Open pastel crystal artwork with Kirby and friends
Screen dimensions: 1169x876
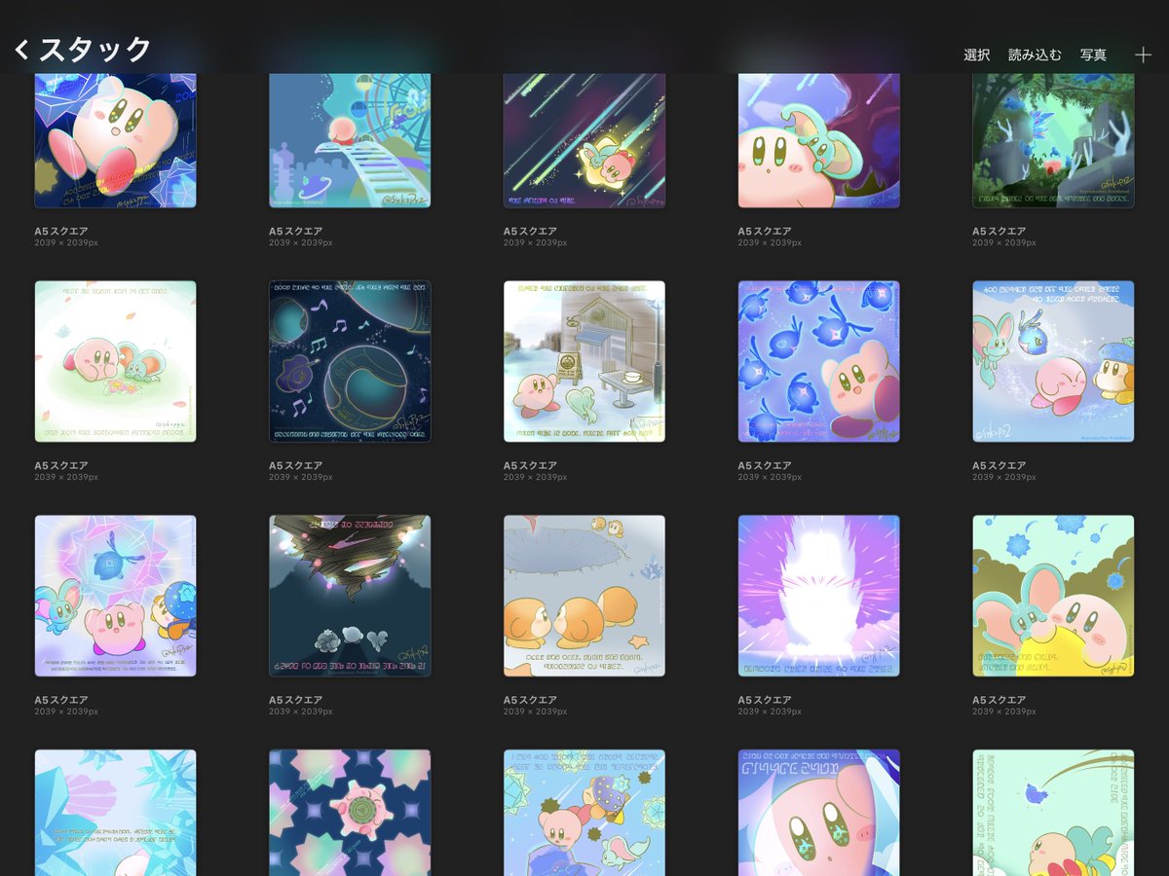tap(115, 596)
